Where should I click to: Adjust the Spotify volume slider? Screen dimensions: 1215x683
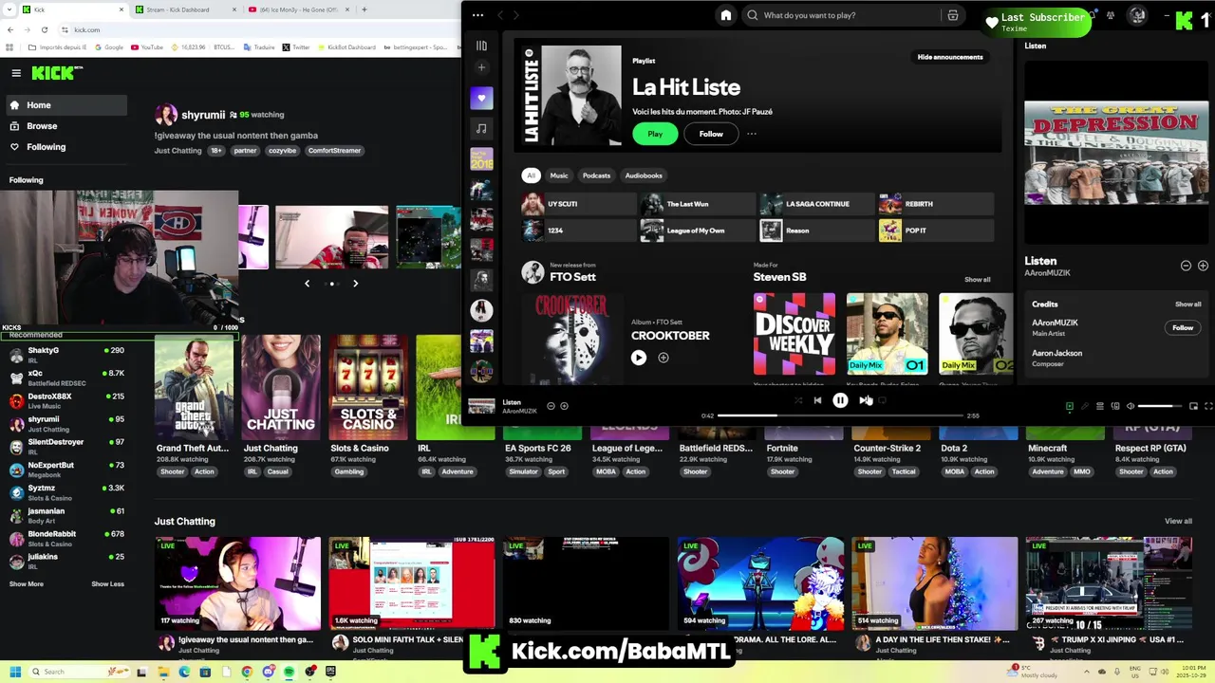1160,406
